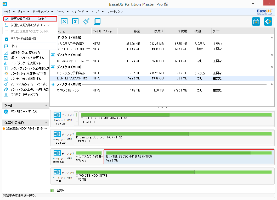Click the copy overlapping-squares toolbar icon
This screenshot has width=277, height=200.
(x=97, y=21)
